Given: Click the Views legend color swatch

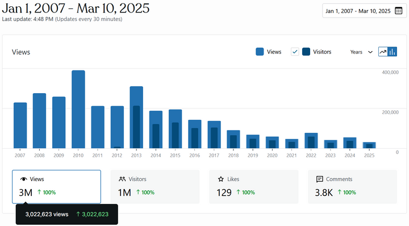Looking at the screenshot, I should pyautogui.click(x=260, y=52).
